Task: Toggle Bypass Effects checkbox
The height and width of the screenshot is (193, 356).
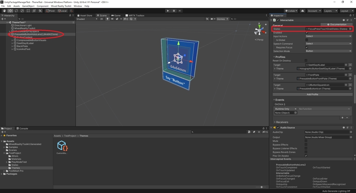Action: coord(306,145)
